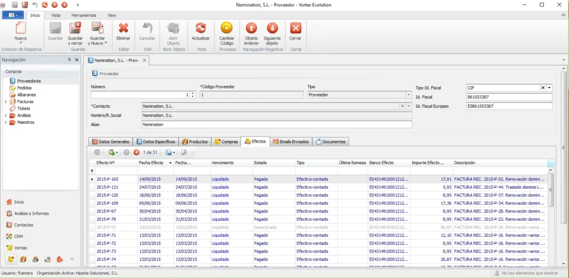Go to Objeto Anterior record
The width and height of the screenshot is (569, 278).
tap(251, 28)
